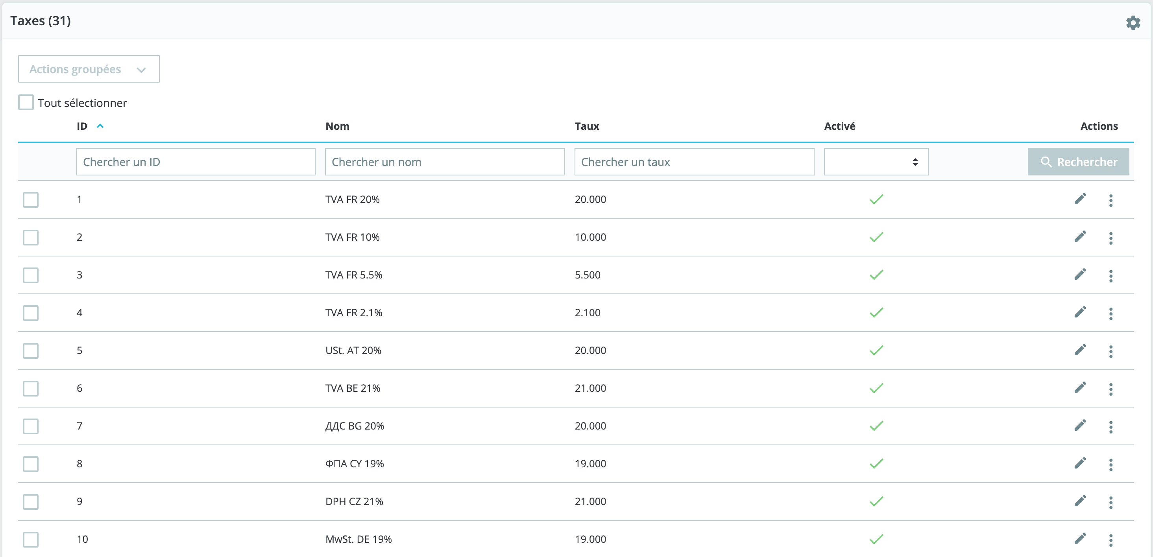Check the Tout sélectionner checkbox

coord(26,102)
